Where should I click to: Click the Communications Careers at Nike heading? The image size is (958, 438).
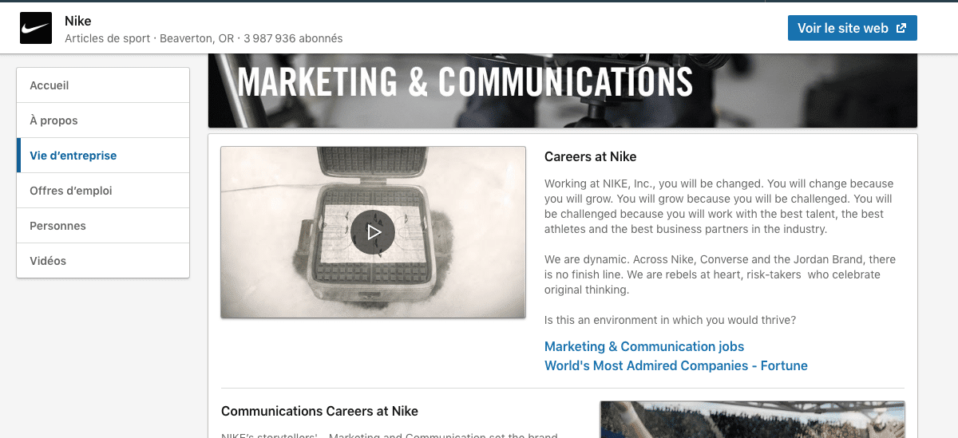pos(319,411)
